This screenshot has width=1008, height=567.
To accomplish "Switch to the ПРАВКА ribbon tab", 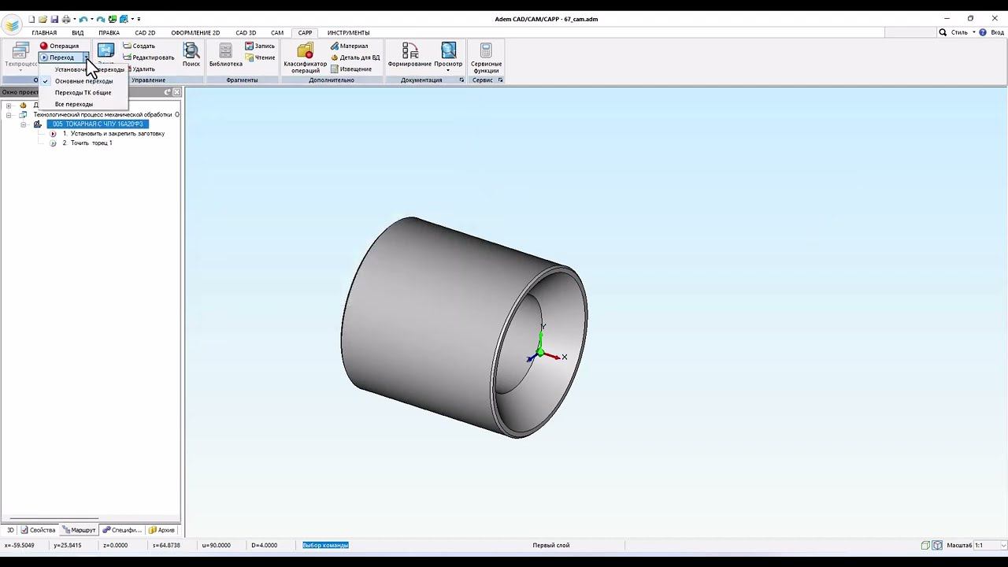I will tap(109, 33).
